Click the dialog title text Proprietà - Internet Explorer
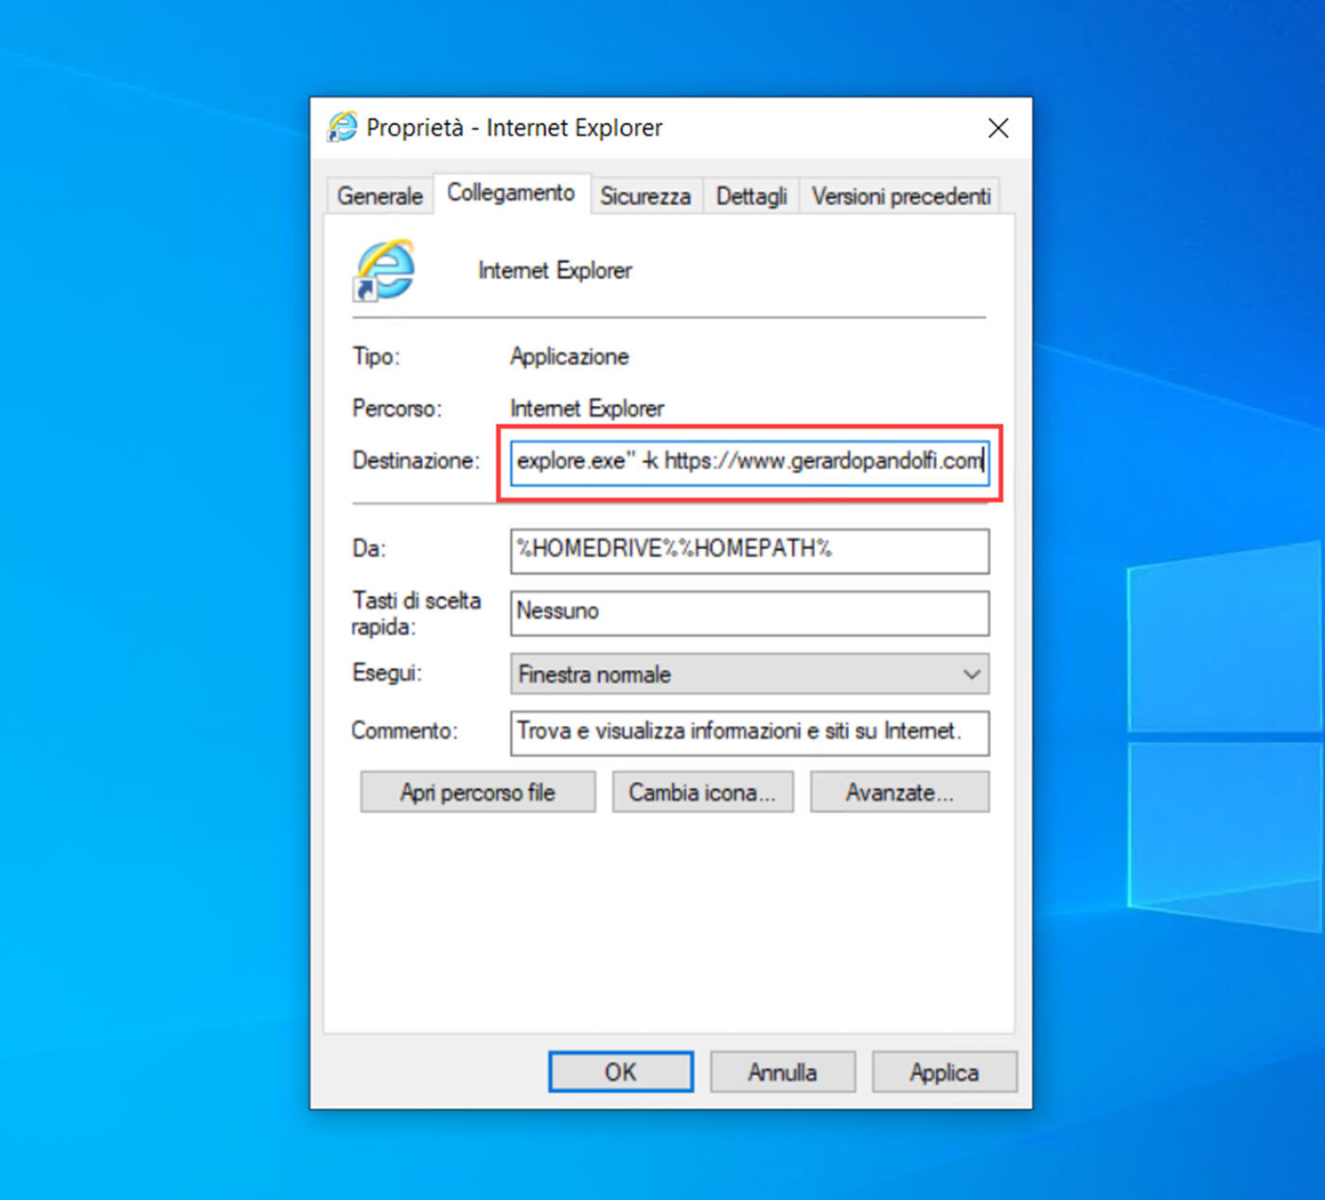The image size is (1325, 1200). 514,128
